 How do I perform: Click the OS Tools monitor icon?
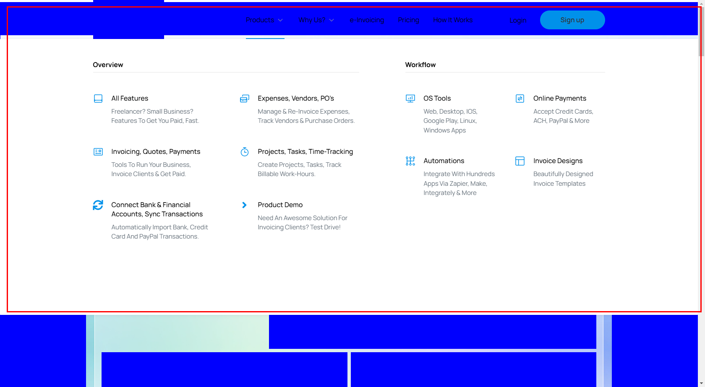tap(410, 99)
